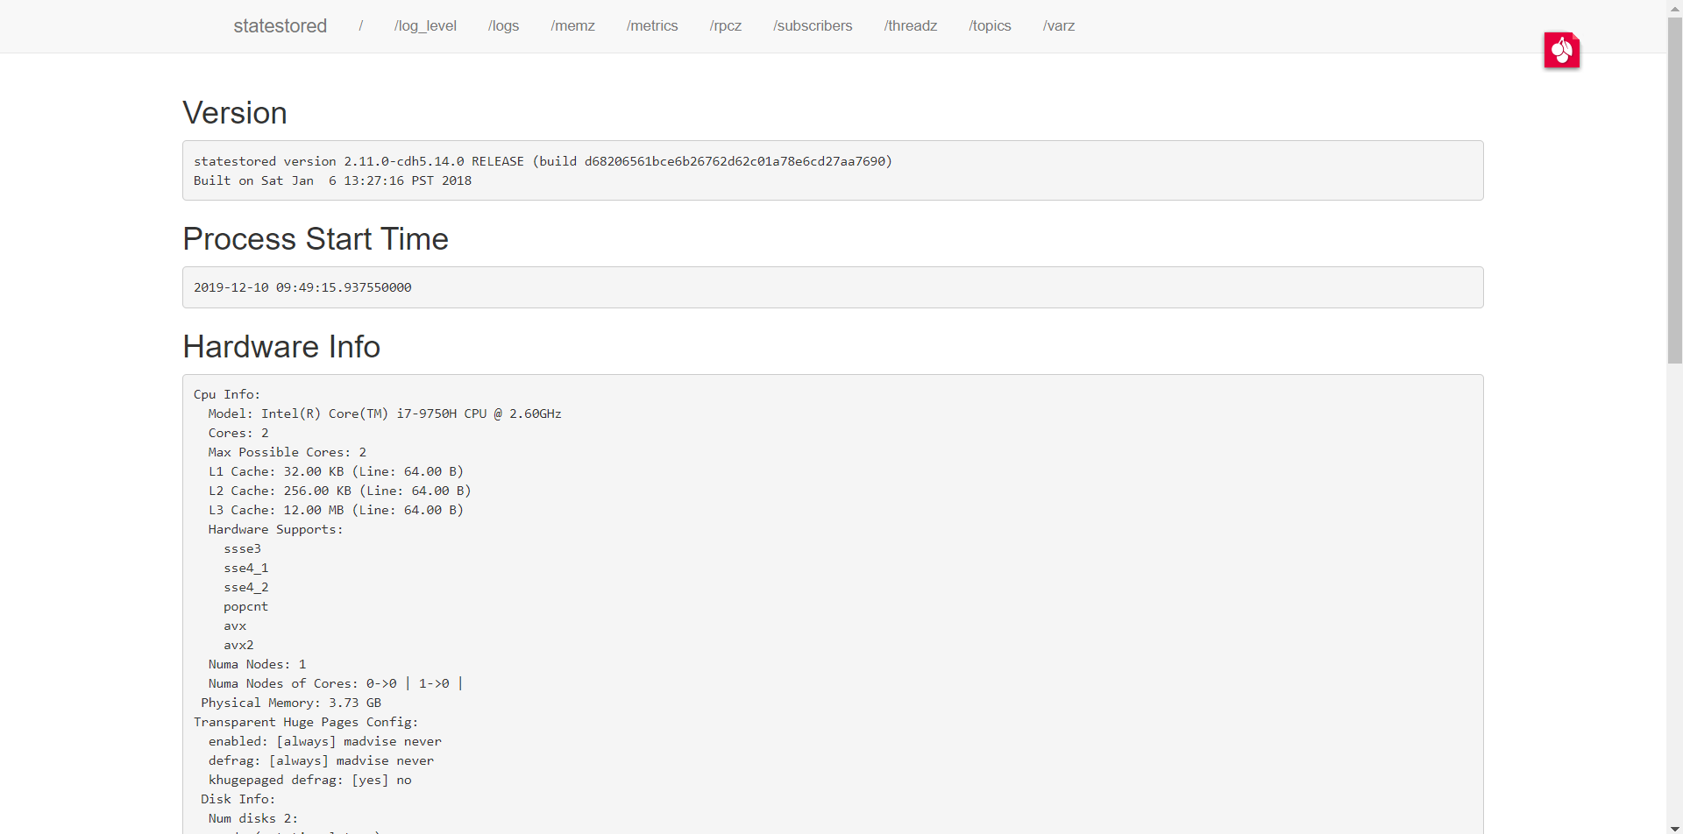Click the L2 Cache 256.00 KB line
Image resolution: width=1683 pixels, height=834 pixels.
[x=339, y=491]
